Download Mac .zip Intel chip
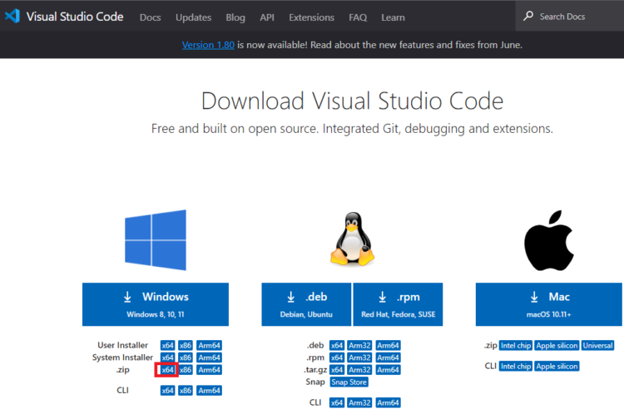The height and width of the screenshot is (409, 624). (x=516, y=345)
